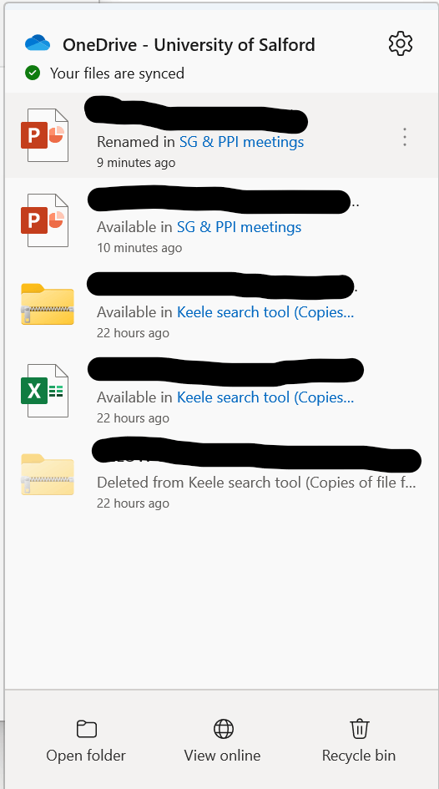Open PowerPoint file renamed 9 minutes ago

(44, 135)
